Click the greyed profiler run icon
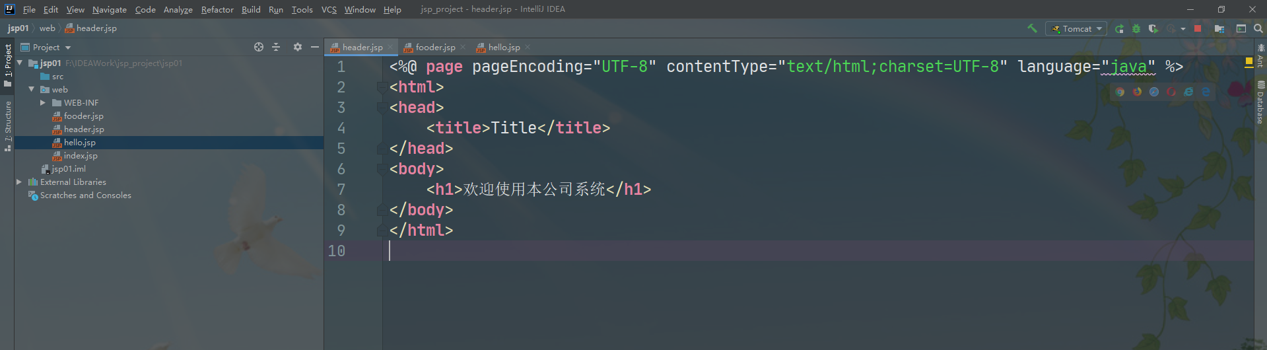Image resolution: width=1267 pixels, height=350 pixels. 1171,28
